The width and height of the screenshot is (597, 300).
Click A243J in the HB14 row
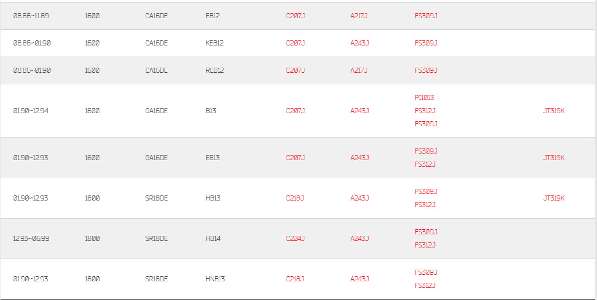tap(360, 238)
